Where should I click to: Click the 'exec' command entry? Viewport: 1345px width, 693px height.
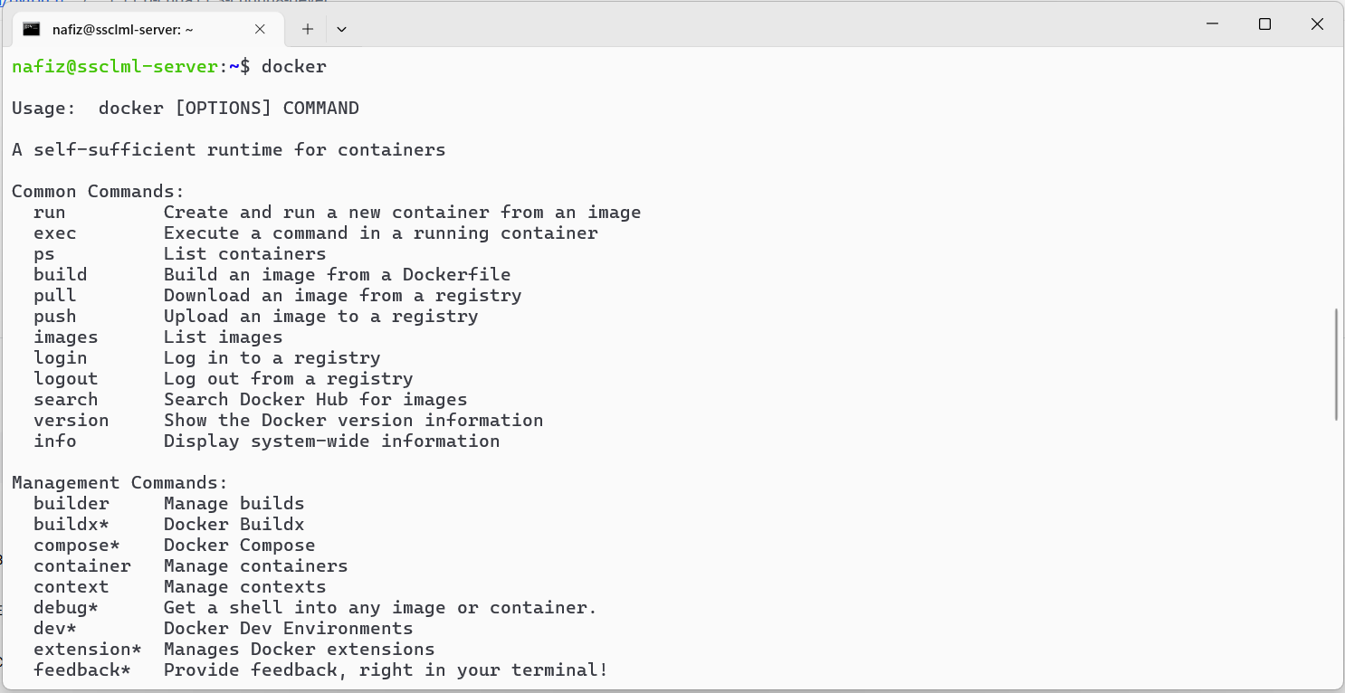pos(55,233)
